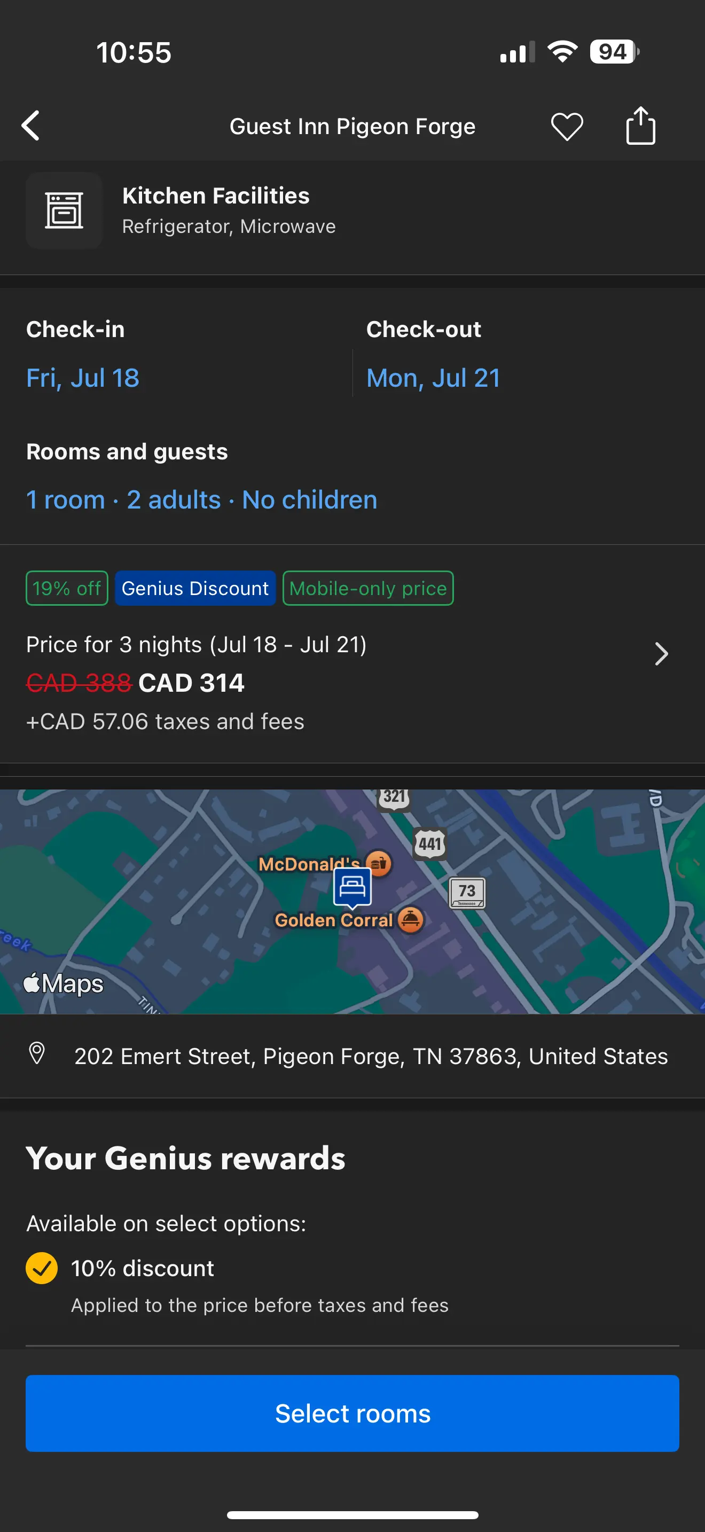This screenshot has width=705, height=1532.
Task: Tap the McDonald's marker on the map
Action: coord(378,863)
